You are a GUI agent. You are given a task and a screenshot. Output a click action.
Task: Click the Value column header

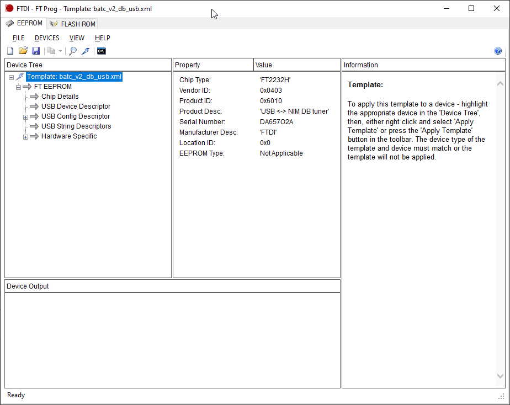point(296,65)
